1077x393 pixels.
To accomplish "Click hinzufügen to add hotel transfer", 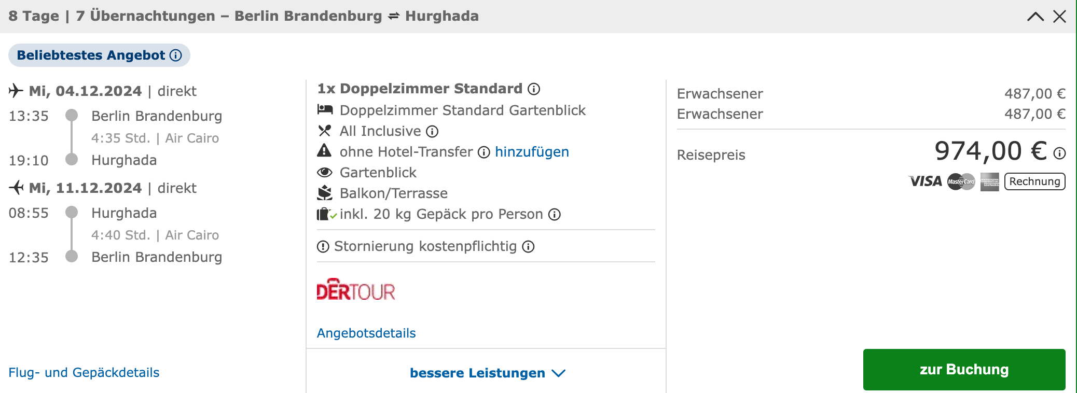I will pyautogui.click(x=532, y=152).
